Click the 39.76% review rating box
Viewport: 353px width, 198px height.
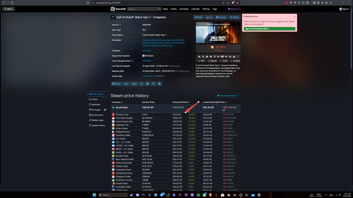[x=218, y=48]
